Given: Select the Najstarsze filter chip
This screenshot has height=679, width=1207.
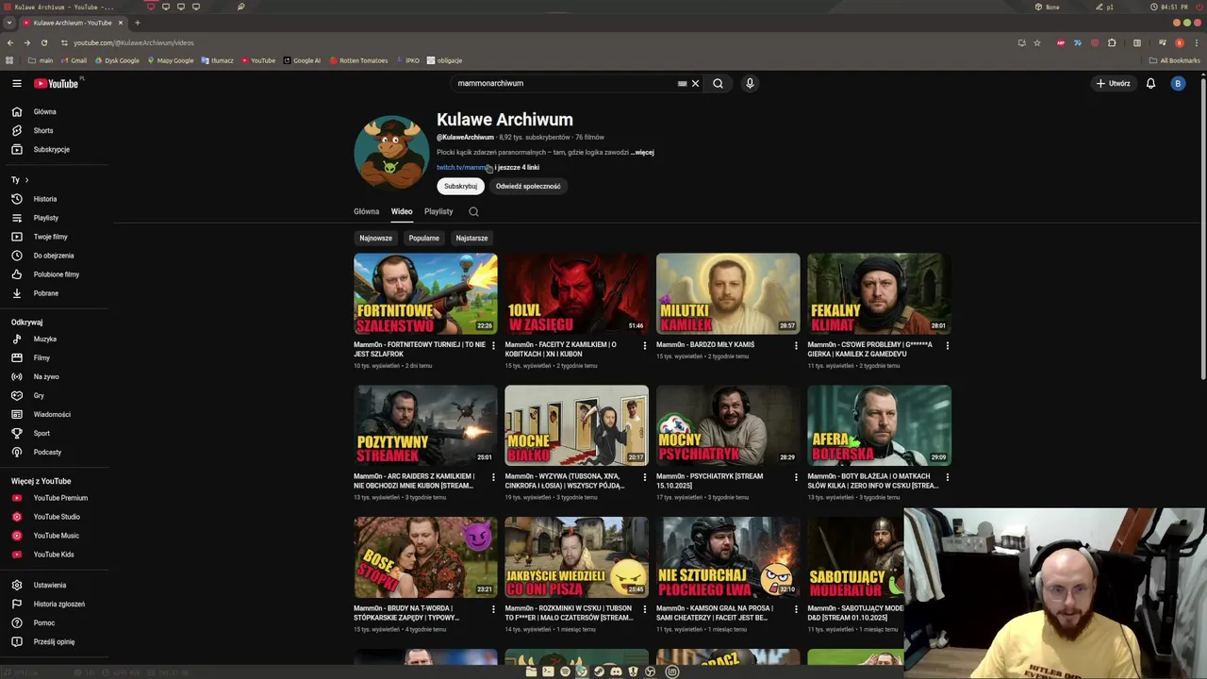Looking at the screenshot, I should [x=471, y=238].
